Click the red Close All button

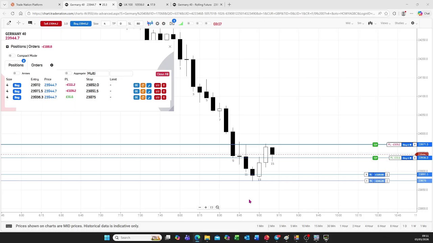[x=162, y=74]
